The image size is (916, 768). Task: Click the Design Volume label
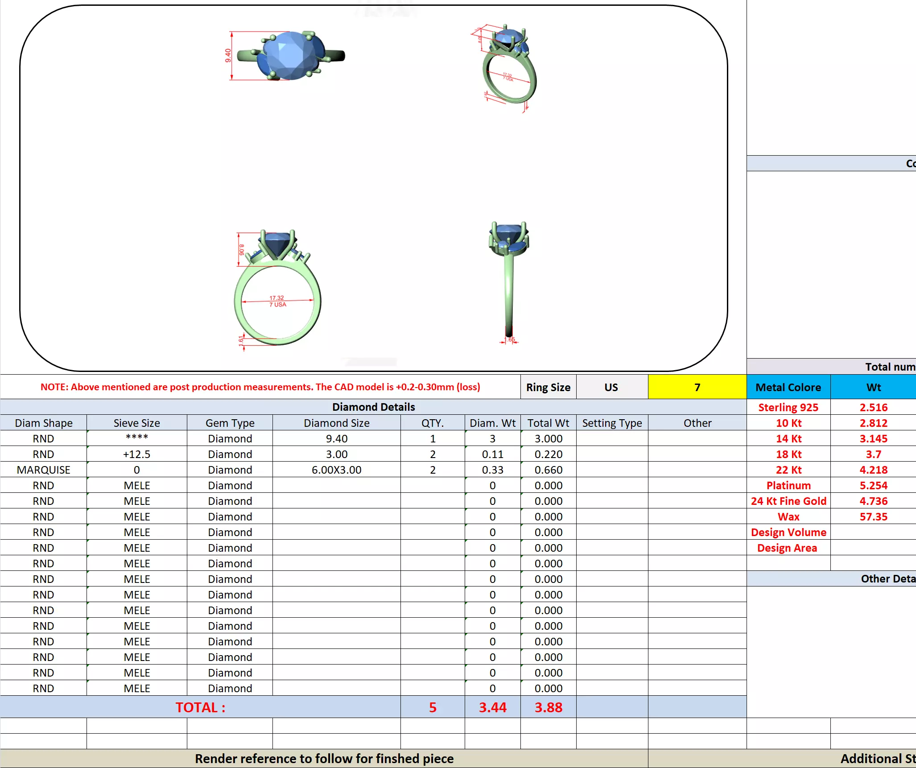[x=788, y=532]
